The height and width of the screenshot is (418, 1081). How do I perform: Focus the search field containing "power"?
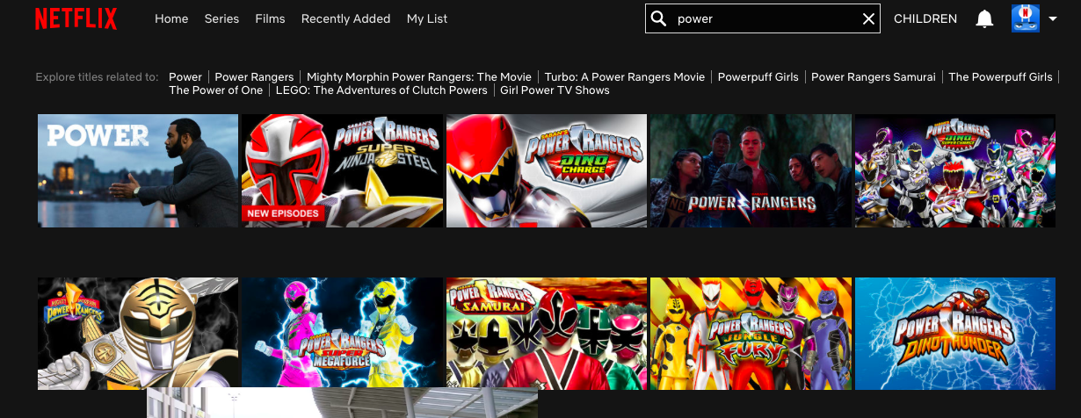pos(763,18)
